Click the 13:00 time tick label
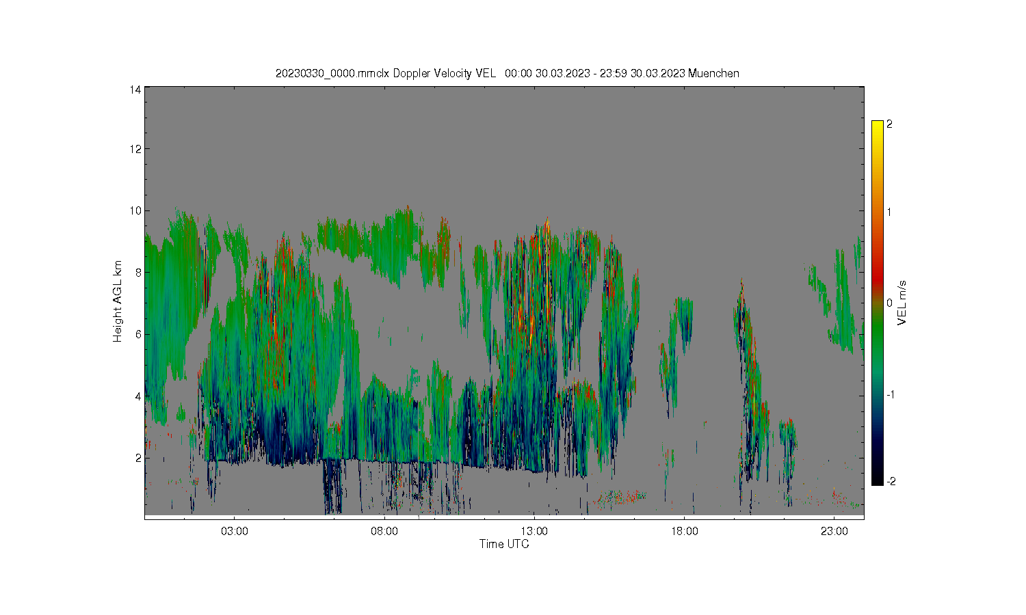Image resolution: width=1026 pixels, height=615 pixels. point(534,532)
